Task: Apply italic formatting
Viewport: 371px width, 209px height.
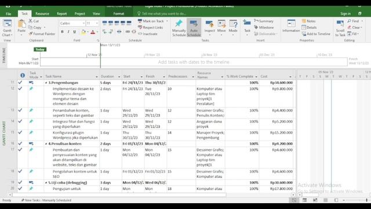Action: click(68, 32)
